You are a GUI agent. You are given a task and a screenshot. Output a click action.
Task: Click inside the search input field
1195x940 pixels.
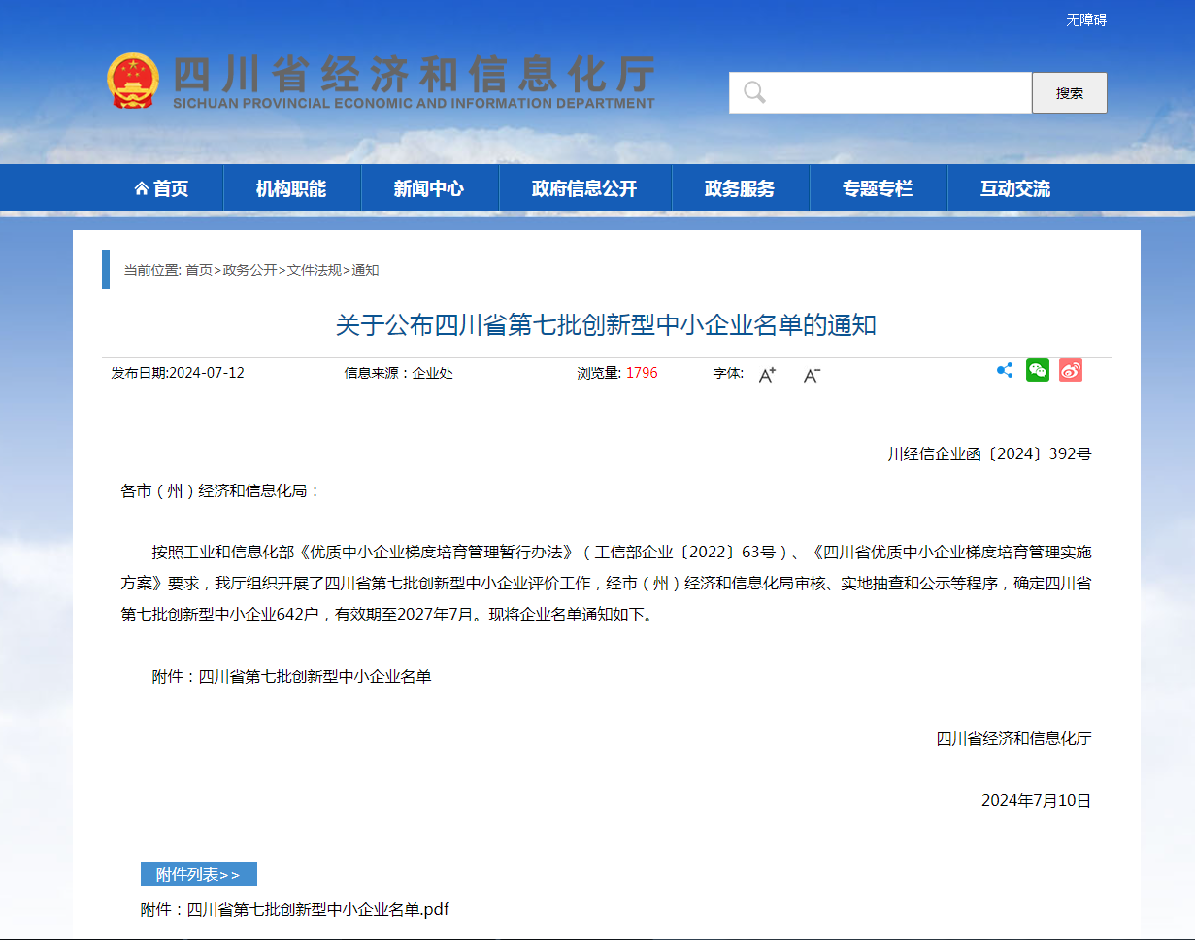[x=883, y=92]
